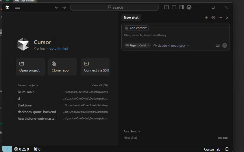Click errors and warnings status indicator
The height and width of the screenshot is (152, 244).
tap(21, 149)
